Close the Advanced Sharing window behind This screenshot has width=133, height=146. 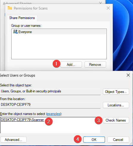click(100, 3)
